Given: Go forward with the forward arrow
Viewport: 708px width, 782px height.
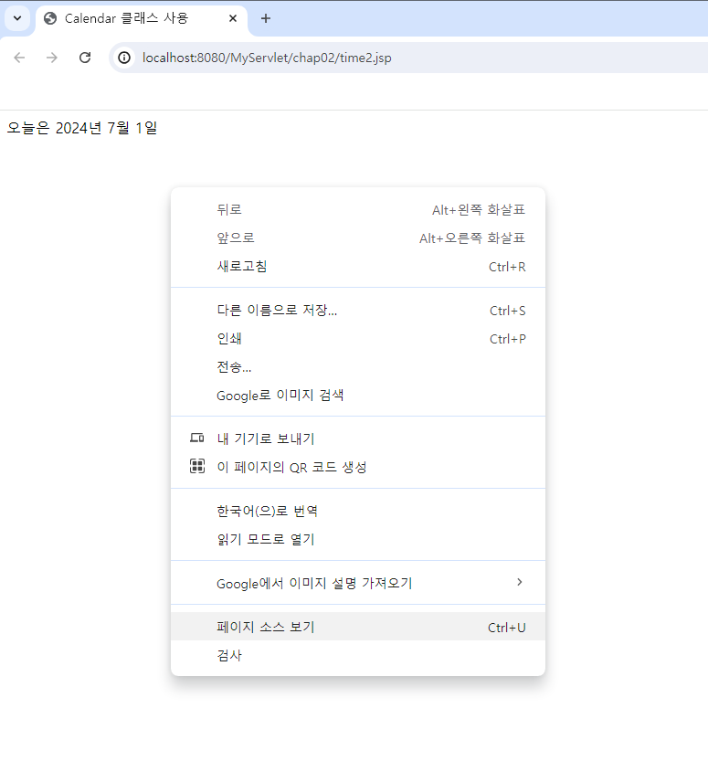Looking at the screenshot, I should (52, 58).
